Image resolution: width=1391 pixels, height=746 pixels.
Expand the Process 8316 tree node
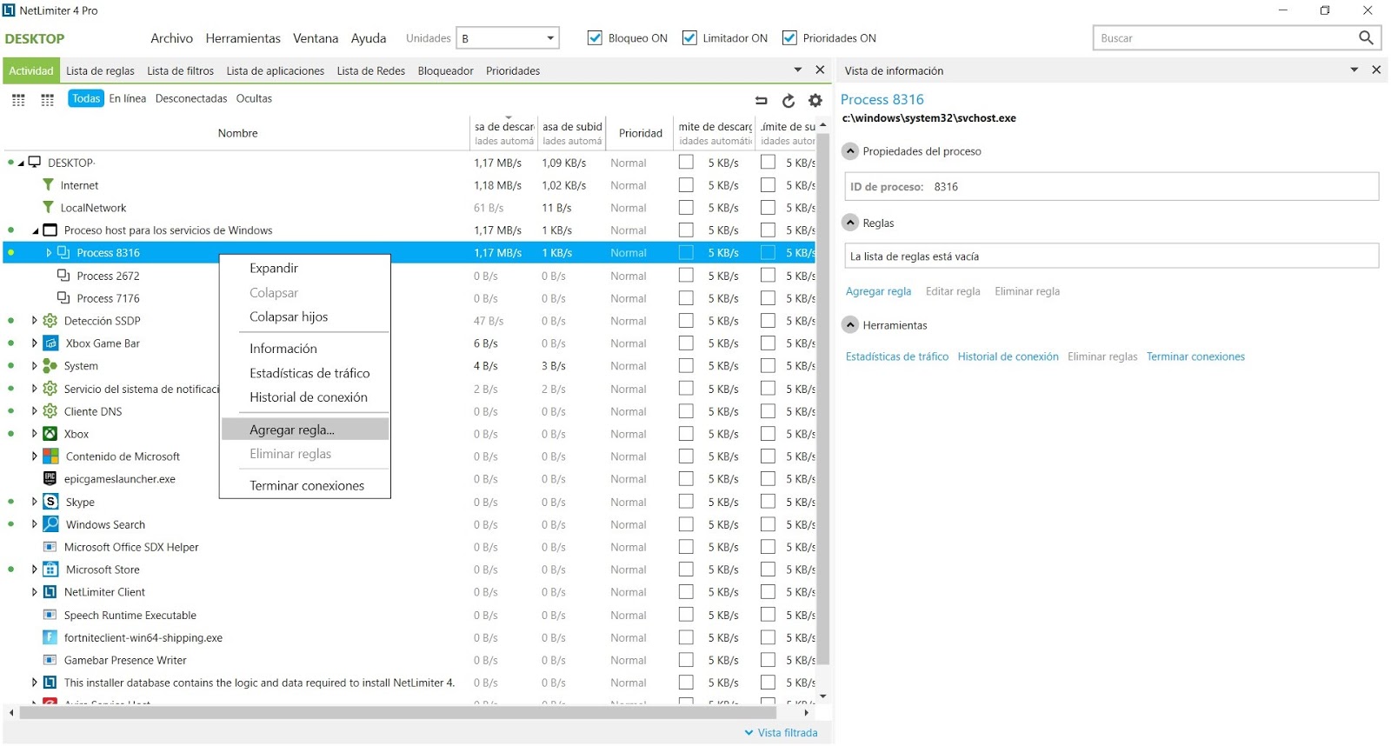click(49, 253)
